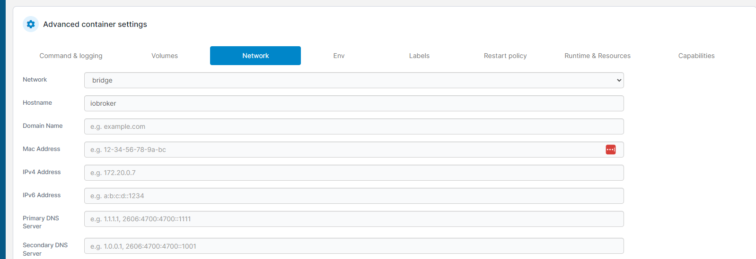Switch to Runtime & Resources tab
The width and height of the screenshot is (756, 259).
click(x=598, y=56)
